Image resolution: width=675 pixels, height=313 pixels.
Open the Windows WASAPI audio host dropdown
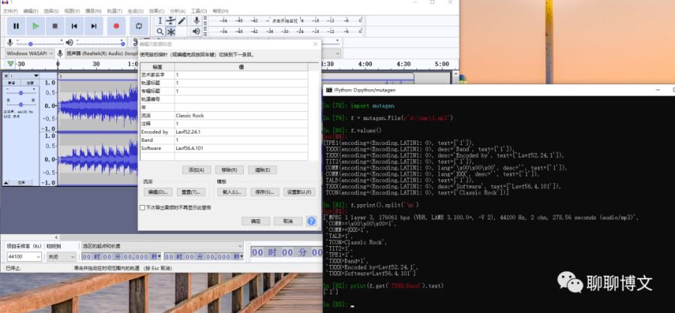pos(30,53)
